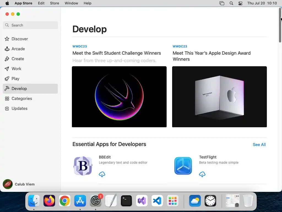
Task: Open System Settings from the dock
Action: point(96,201)
